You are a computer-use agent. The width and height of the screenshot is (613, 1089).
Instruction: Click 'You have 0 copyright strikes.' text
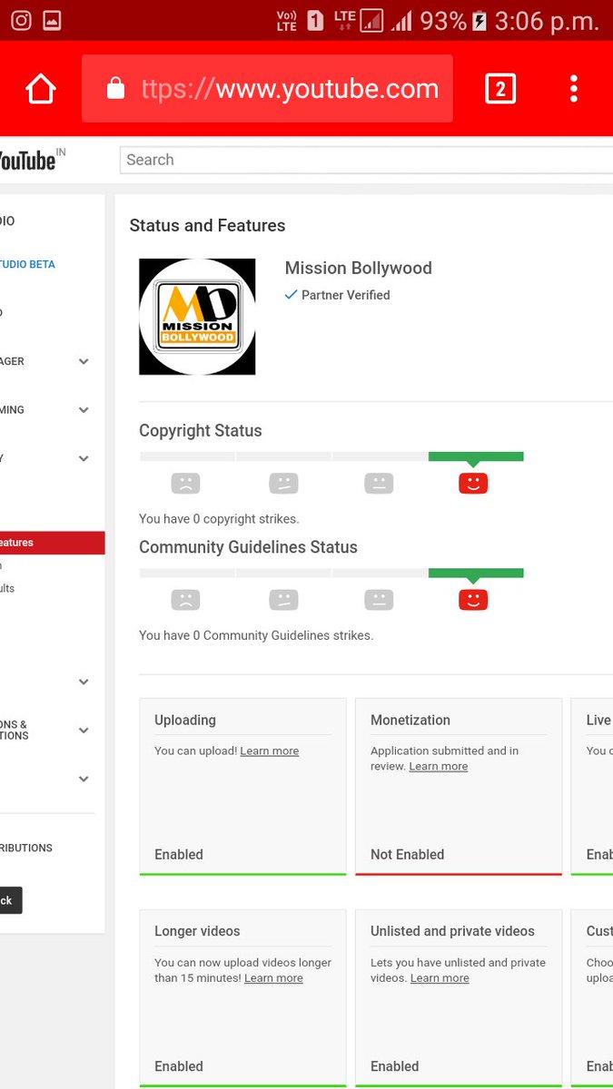(x=219, y=519)
